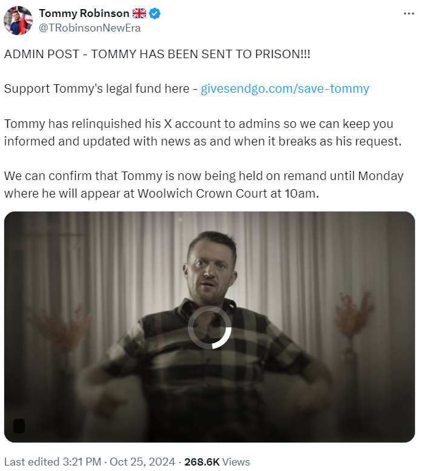Click the Support Tommy's legal fund text
The height and width of the screenshot is (471, 421).
tap(97, 89)
